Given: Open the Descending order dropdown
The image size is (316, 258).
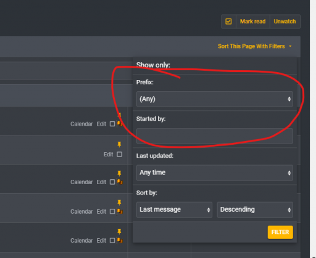Looking at the screenshot, I should 255,209.
